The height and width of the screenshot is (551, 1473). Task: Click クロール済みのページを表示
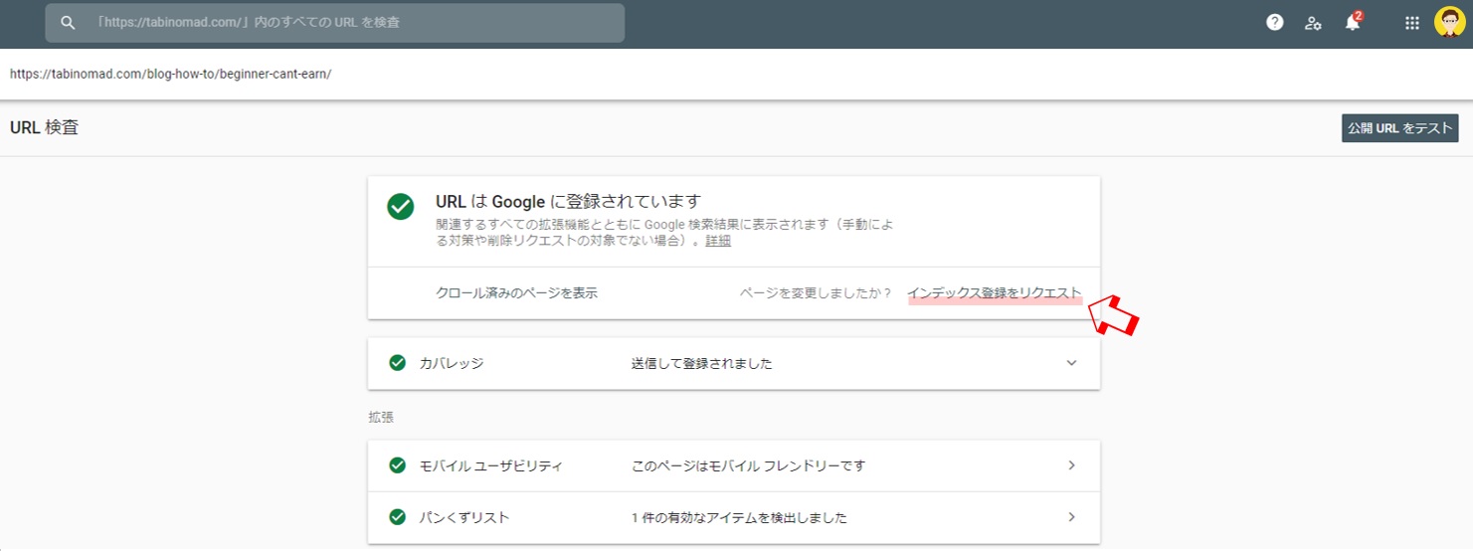(516, 293)
